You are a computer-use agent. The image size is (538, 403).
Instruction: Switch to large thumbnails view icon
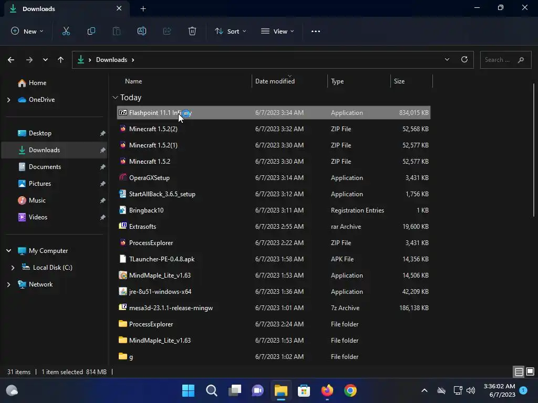tap(530, 372)
